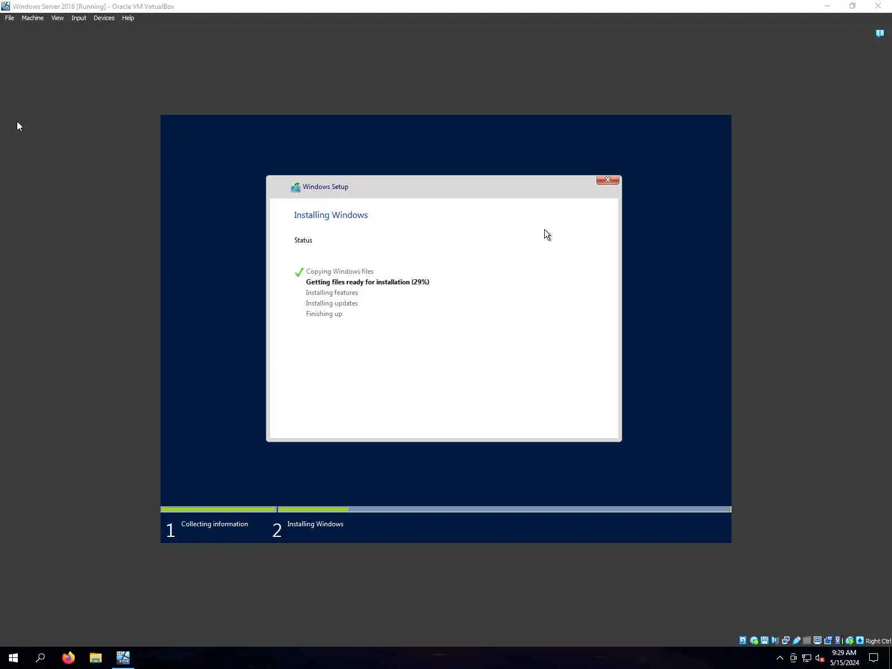Click the 'Collecting information' stage label
892x669 pixels.
(215, 524)
